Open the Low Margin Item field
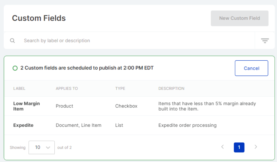 point(26,106)
